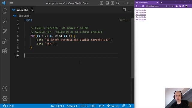Toggle the bottom panel layout button
The image size is (192, 108).
(107, 3)
